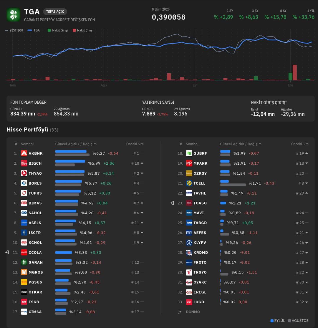Image resolution: width=318 pixels, height=328 pixels.
Task: Click the exit arrow icon beside DGNMO
Action: pos(180,312)
